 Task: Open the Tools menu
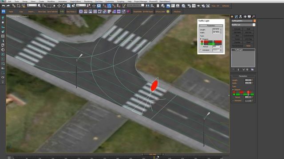(x=17, y=1)
